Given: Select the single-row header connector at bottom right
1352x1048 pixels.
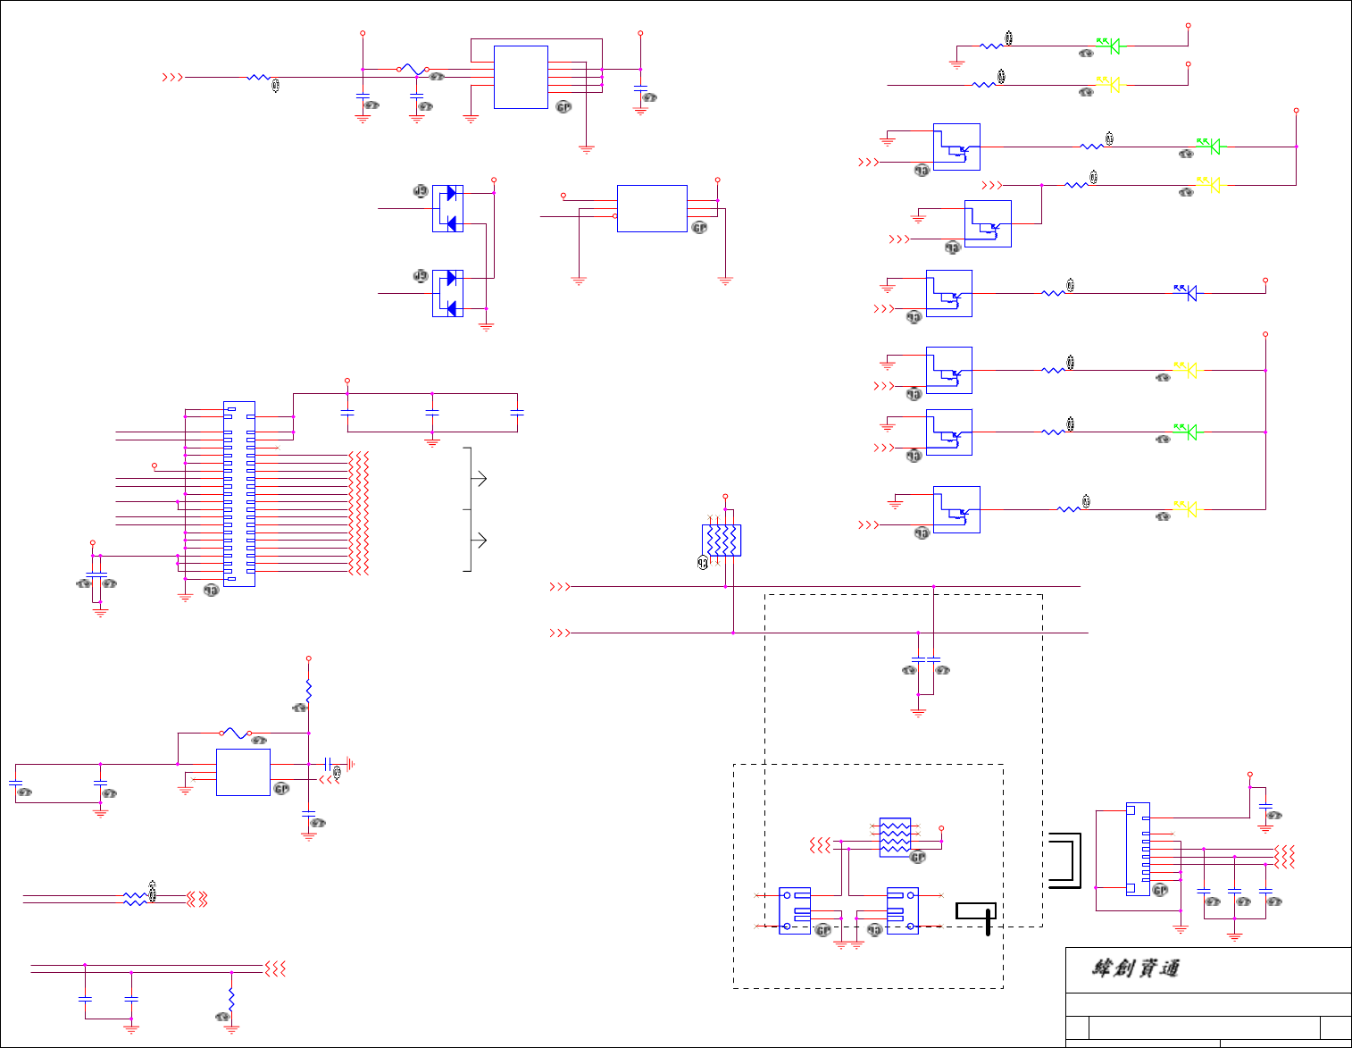Looking at the screenshot, I should pos(1138,849).
